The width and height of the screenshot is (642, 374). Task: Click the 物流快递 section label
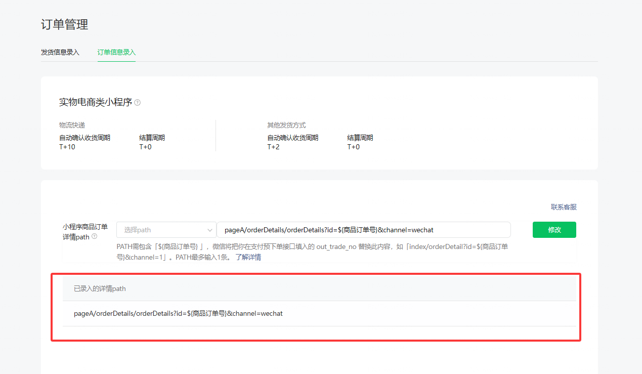(72, 125)
